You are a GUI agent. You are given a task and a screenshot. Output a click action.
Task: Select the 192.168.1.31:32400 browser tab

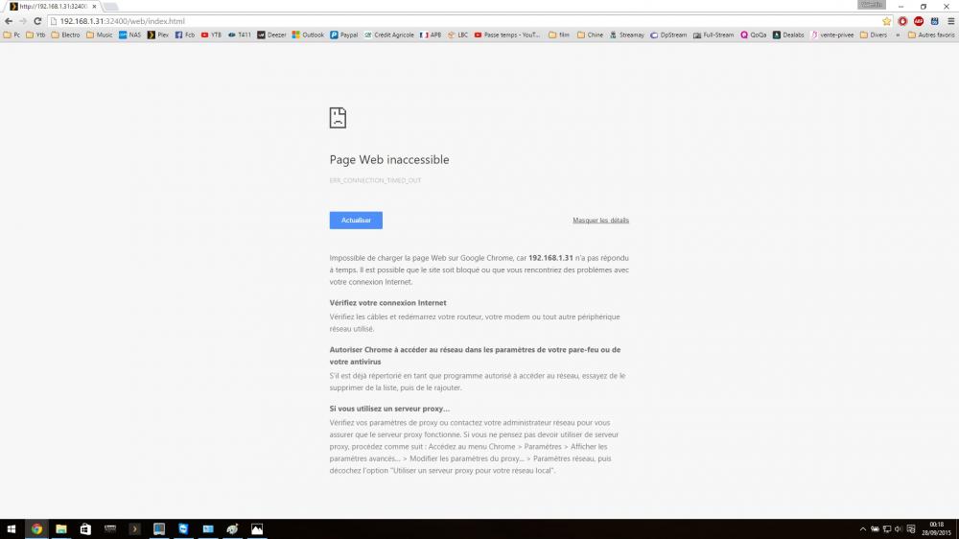pyautogui.click(x=52, y=6)
